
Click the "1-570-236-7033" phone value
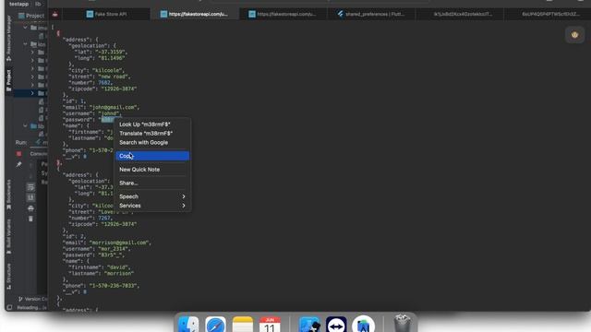click(x=114, y=286)
